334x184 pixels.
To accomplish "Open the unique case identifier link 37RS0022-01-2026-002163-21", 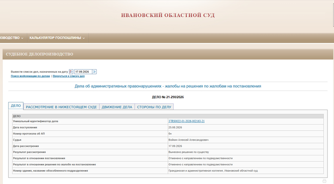I will (x=187, y=121).
